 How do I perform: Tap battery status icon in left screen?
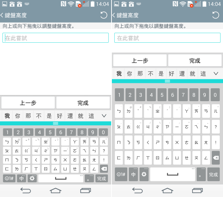pos(92,4)
